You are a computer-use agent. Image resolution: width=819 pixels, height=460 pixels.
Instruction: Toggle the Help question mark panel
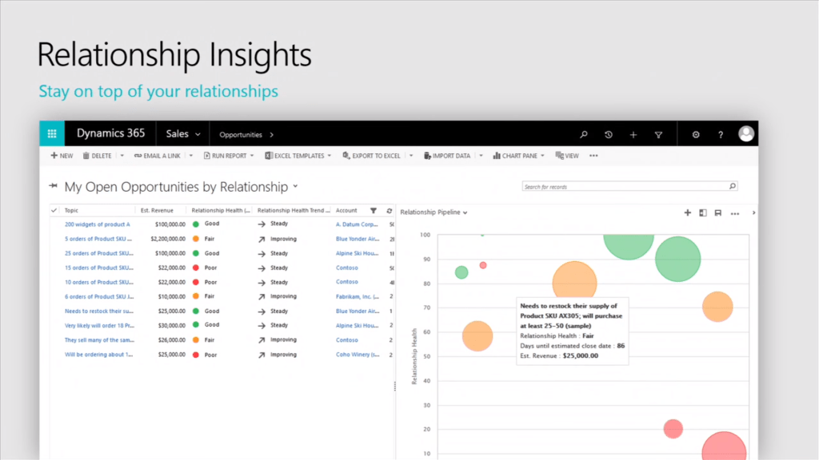tap(721, 134)
